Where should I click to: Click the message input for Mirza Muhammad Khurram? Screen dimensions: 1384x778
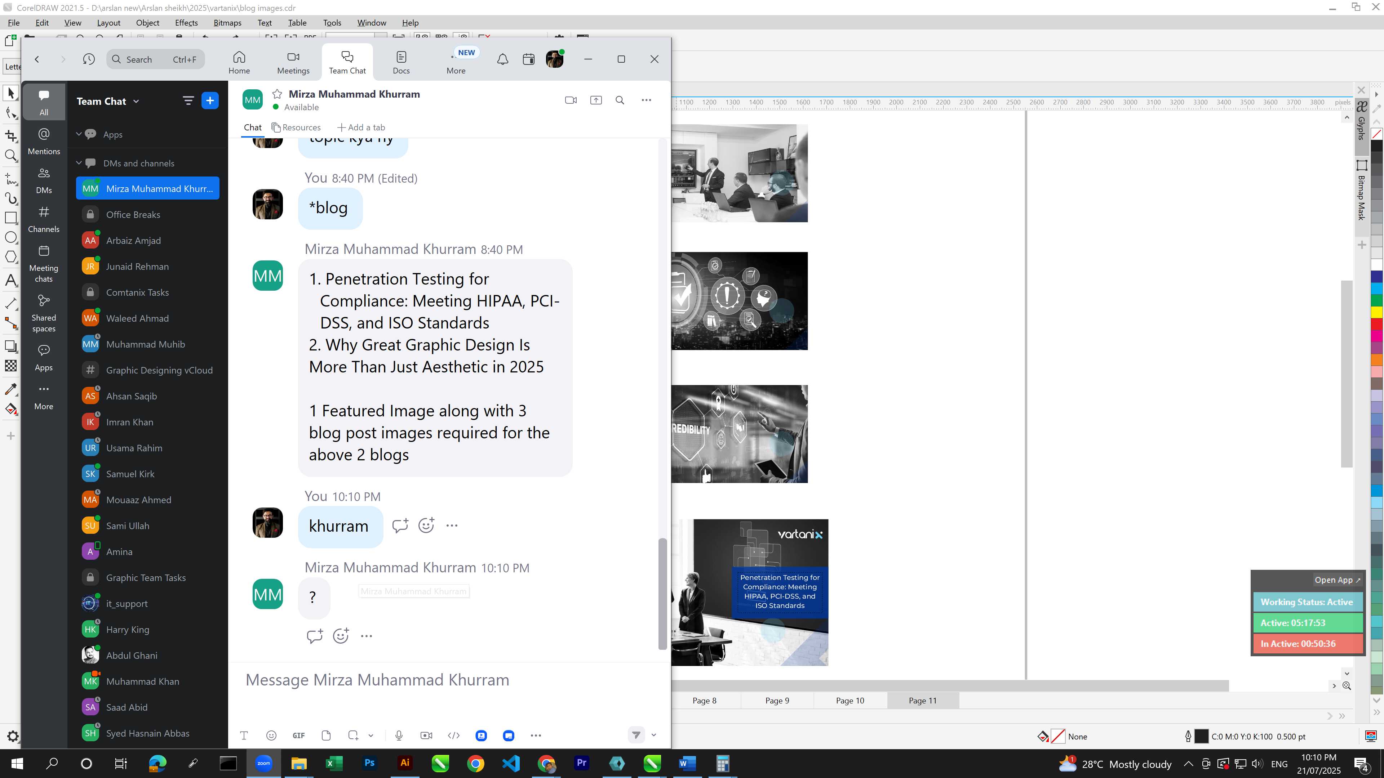coord(449,680)
